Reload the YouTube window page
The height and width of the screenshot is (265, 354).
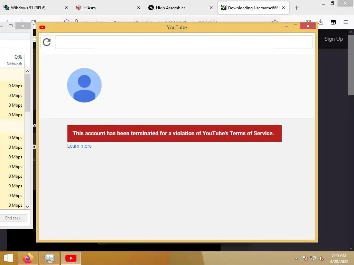tap(47, 42)
